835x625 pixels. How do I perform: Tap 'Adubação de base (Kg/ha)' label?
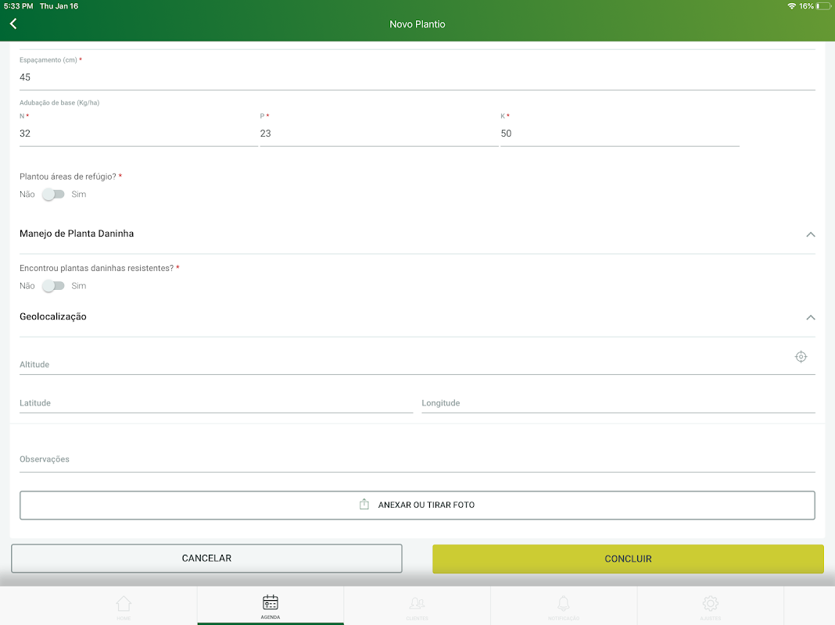coord(59,102)
